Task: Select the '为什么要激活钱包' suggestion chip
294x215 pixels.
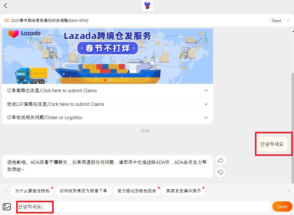Action: click(x=32, y=191)
